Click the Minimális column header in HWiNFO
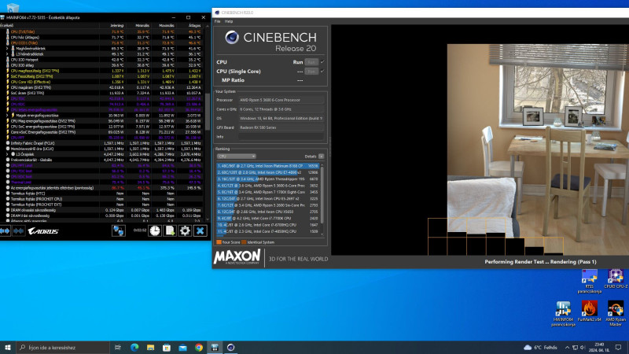Viewport: 629px width, 354px height. [142, 25]
